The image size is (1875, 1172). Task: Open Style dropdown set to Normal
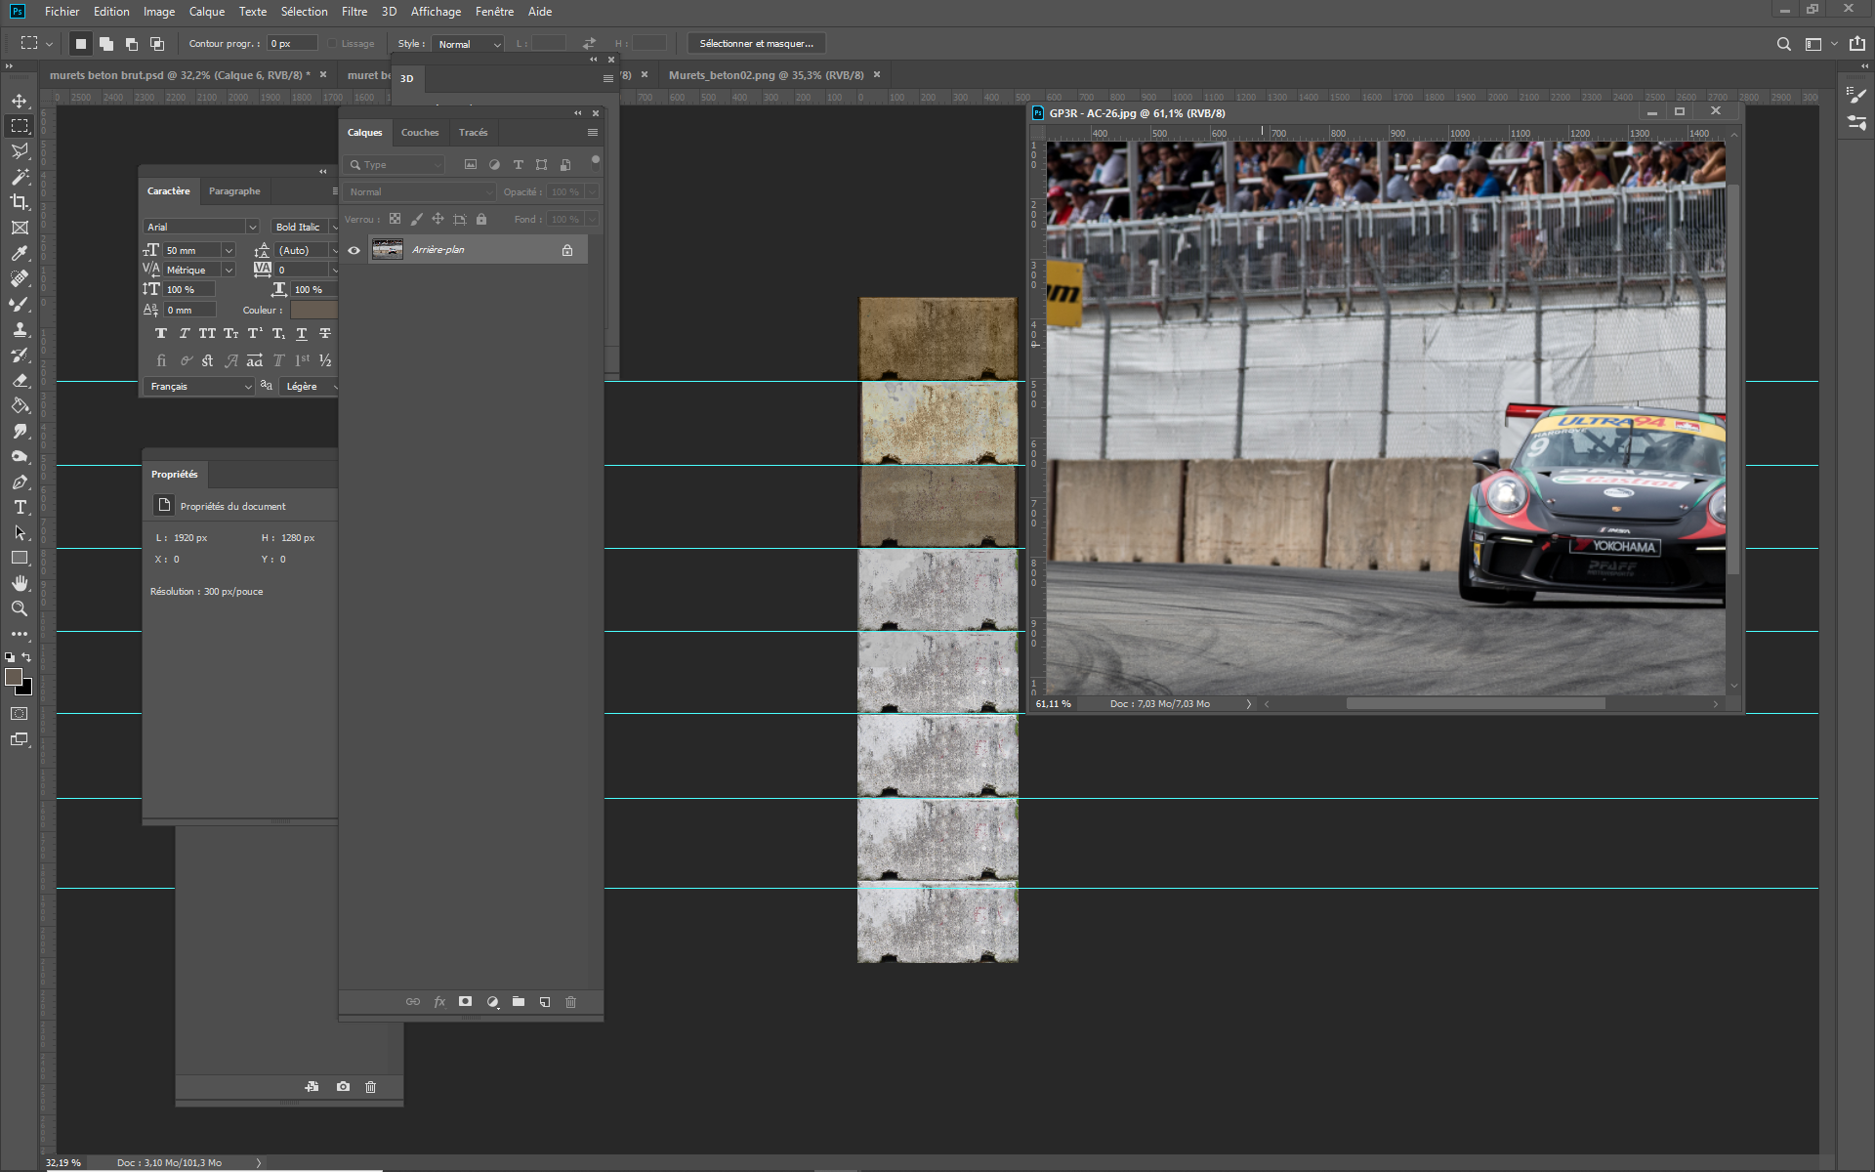coord(469,44)
